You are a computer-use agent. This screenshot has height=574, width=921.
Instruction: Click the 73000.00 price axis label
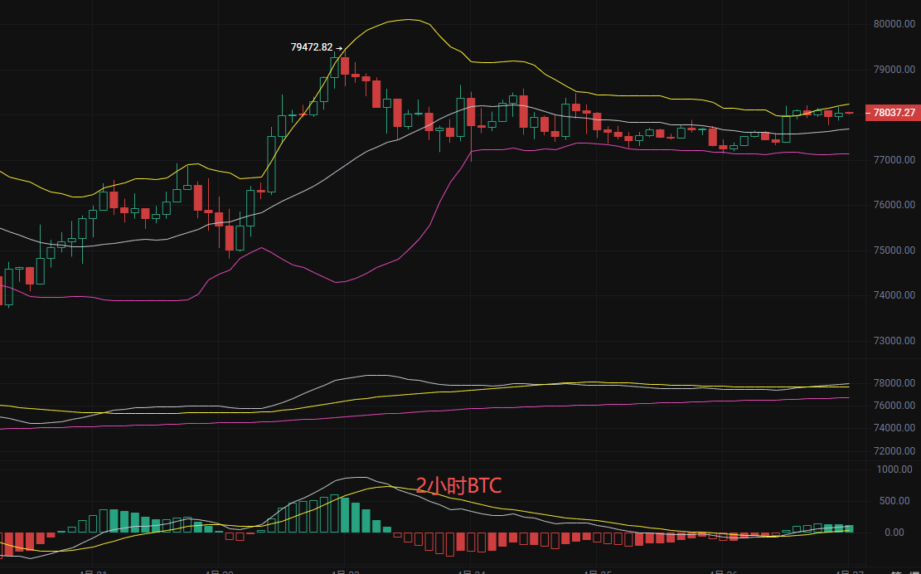pyautogui.click(x=894, y=341)
